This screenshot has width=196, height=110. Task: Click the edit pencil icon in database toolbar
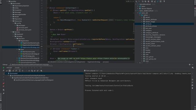point(155,2)
